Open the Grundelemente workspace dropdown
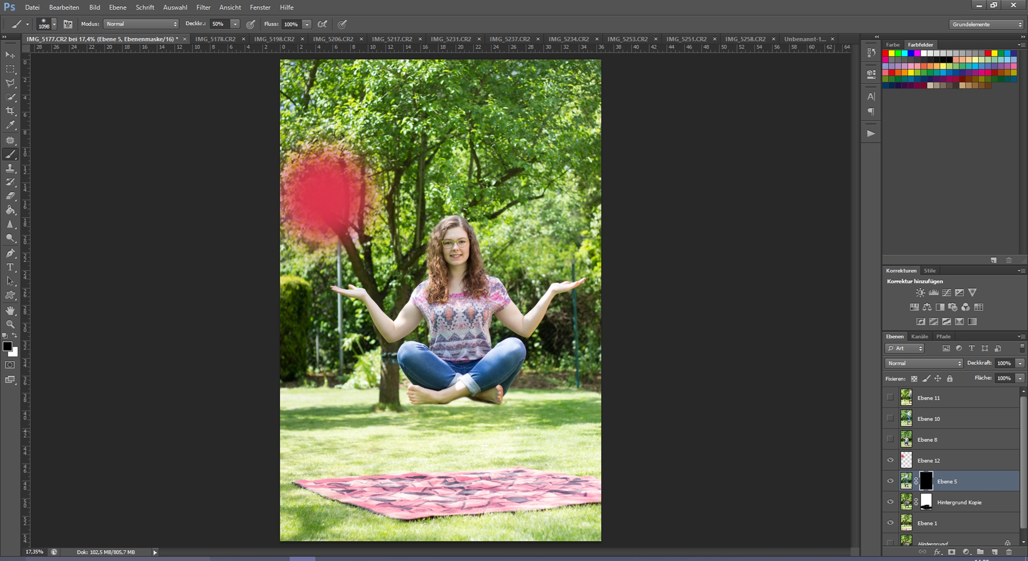 (986, 24)
